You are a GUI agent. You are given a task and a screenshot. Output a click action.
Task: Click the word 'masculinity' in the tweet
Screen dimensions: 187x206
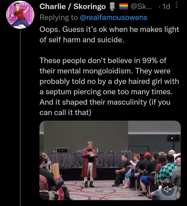[127, 102]
